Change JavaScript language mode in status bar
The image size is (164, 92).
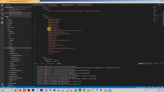158,87
